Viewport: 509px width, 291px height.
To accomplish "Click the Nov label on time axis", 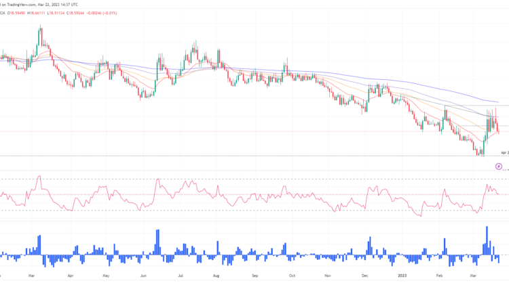I will click(x=328, y=276).
